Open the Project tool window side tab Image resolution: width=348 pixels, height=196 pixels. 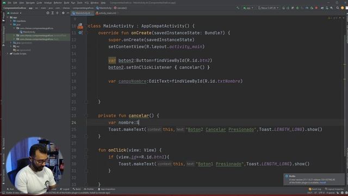3,17
